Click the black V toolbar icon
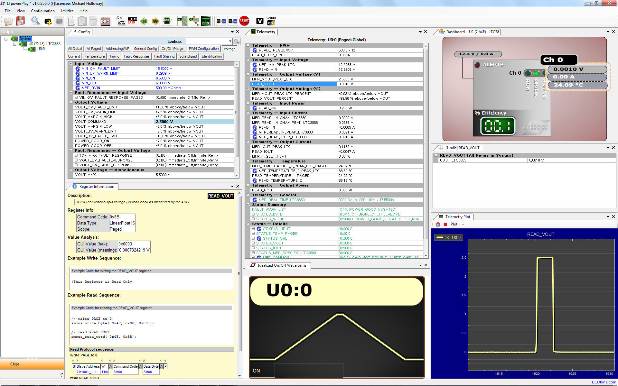 coord(260,21)
